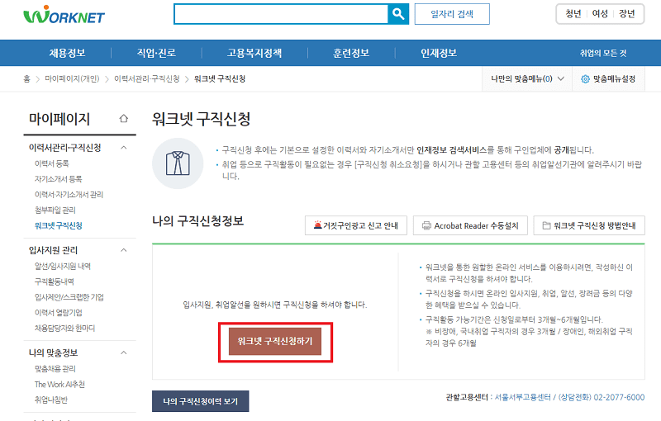Screen dimensions: 661x421
Task: Click the gear icon of 맞춤메뉴설정
Action: coord(585,78)
